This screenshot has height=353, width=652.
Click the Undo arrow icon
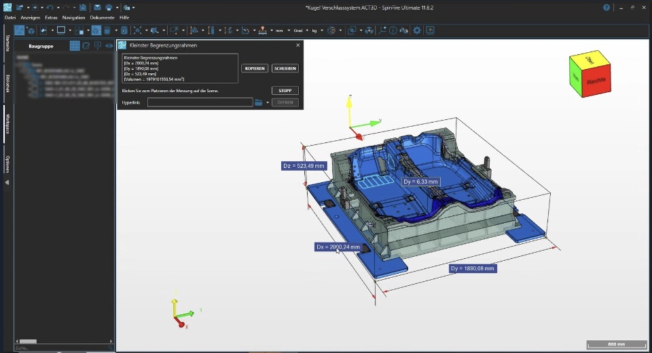[50, 7]
